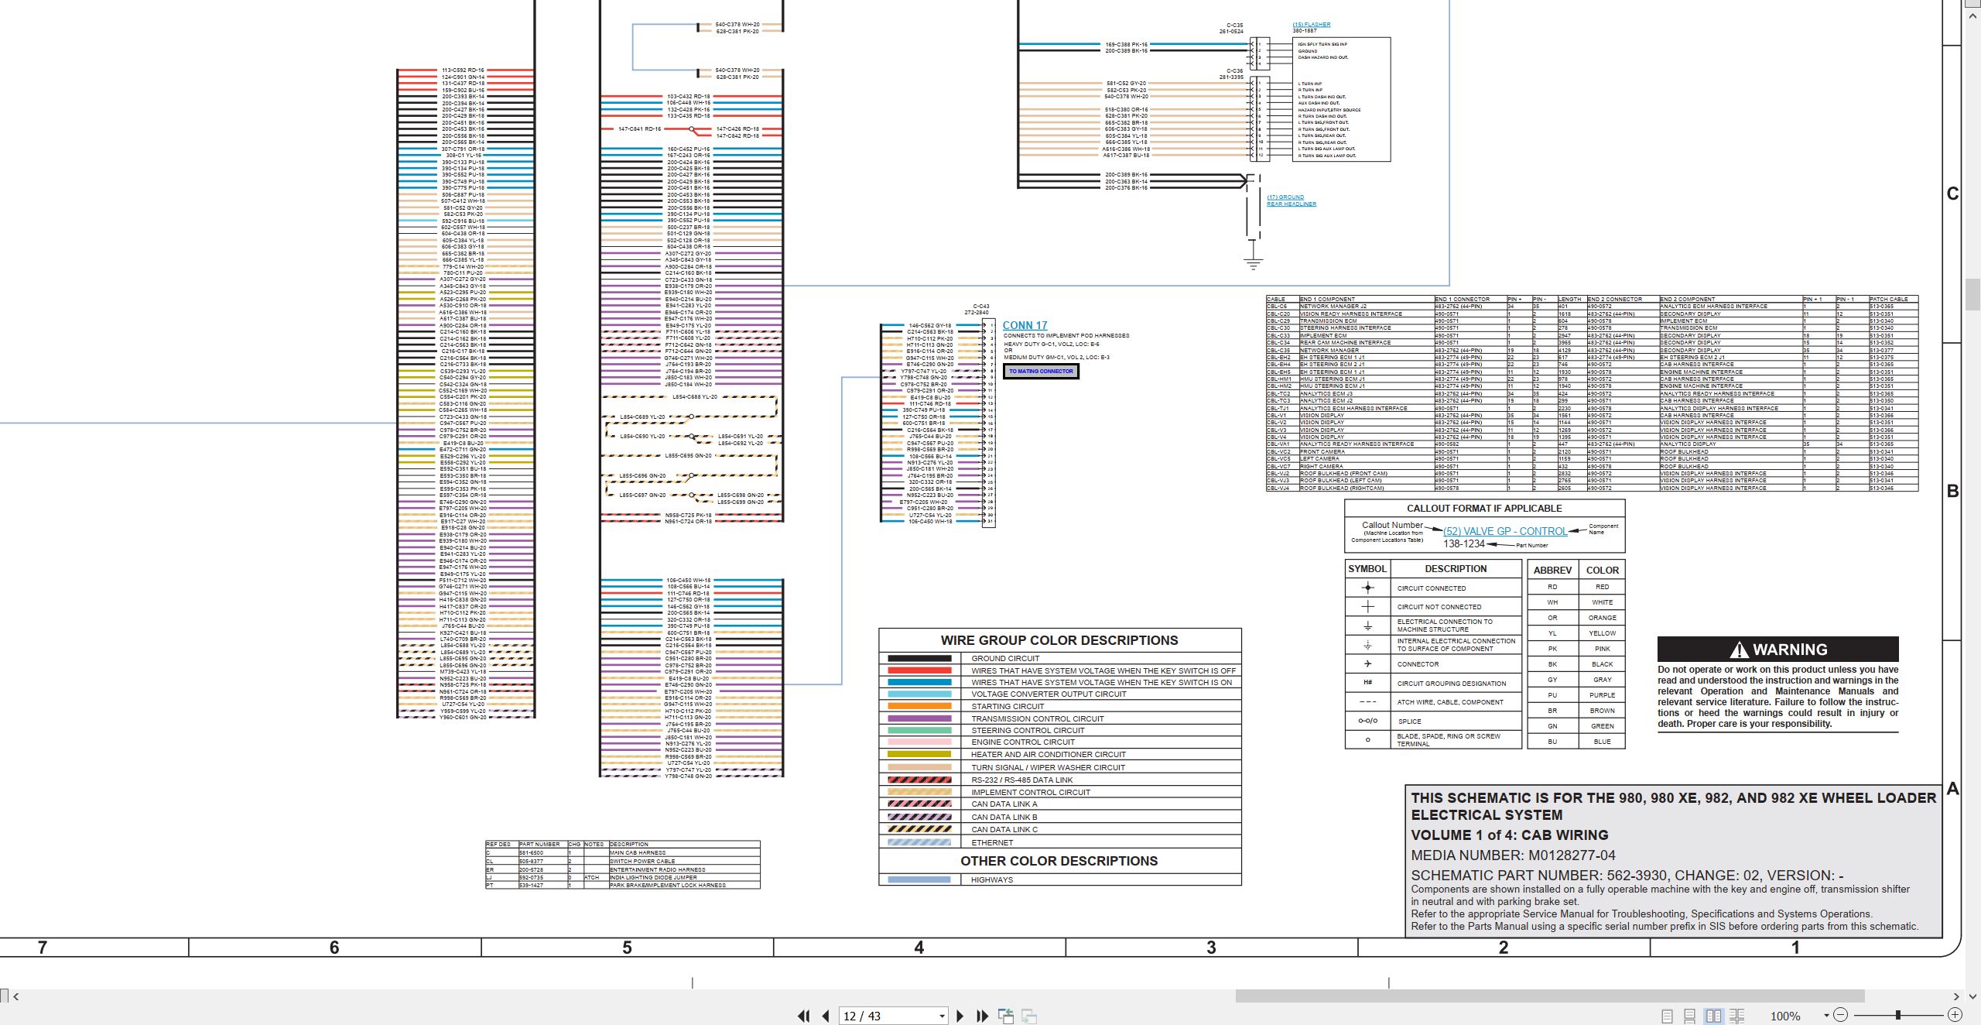Go to previous page arrow

point(826,1016)
